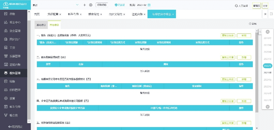Close the 年报信息申报表 tab
Screen dimensions: 274x130
tap(173, 14)
